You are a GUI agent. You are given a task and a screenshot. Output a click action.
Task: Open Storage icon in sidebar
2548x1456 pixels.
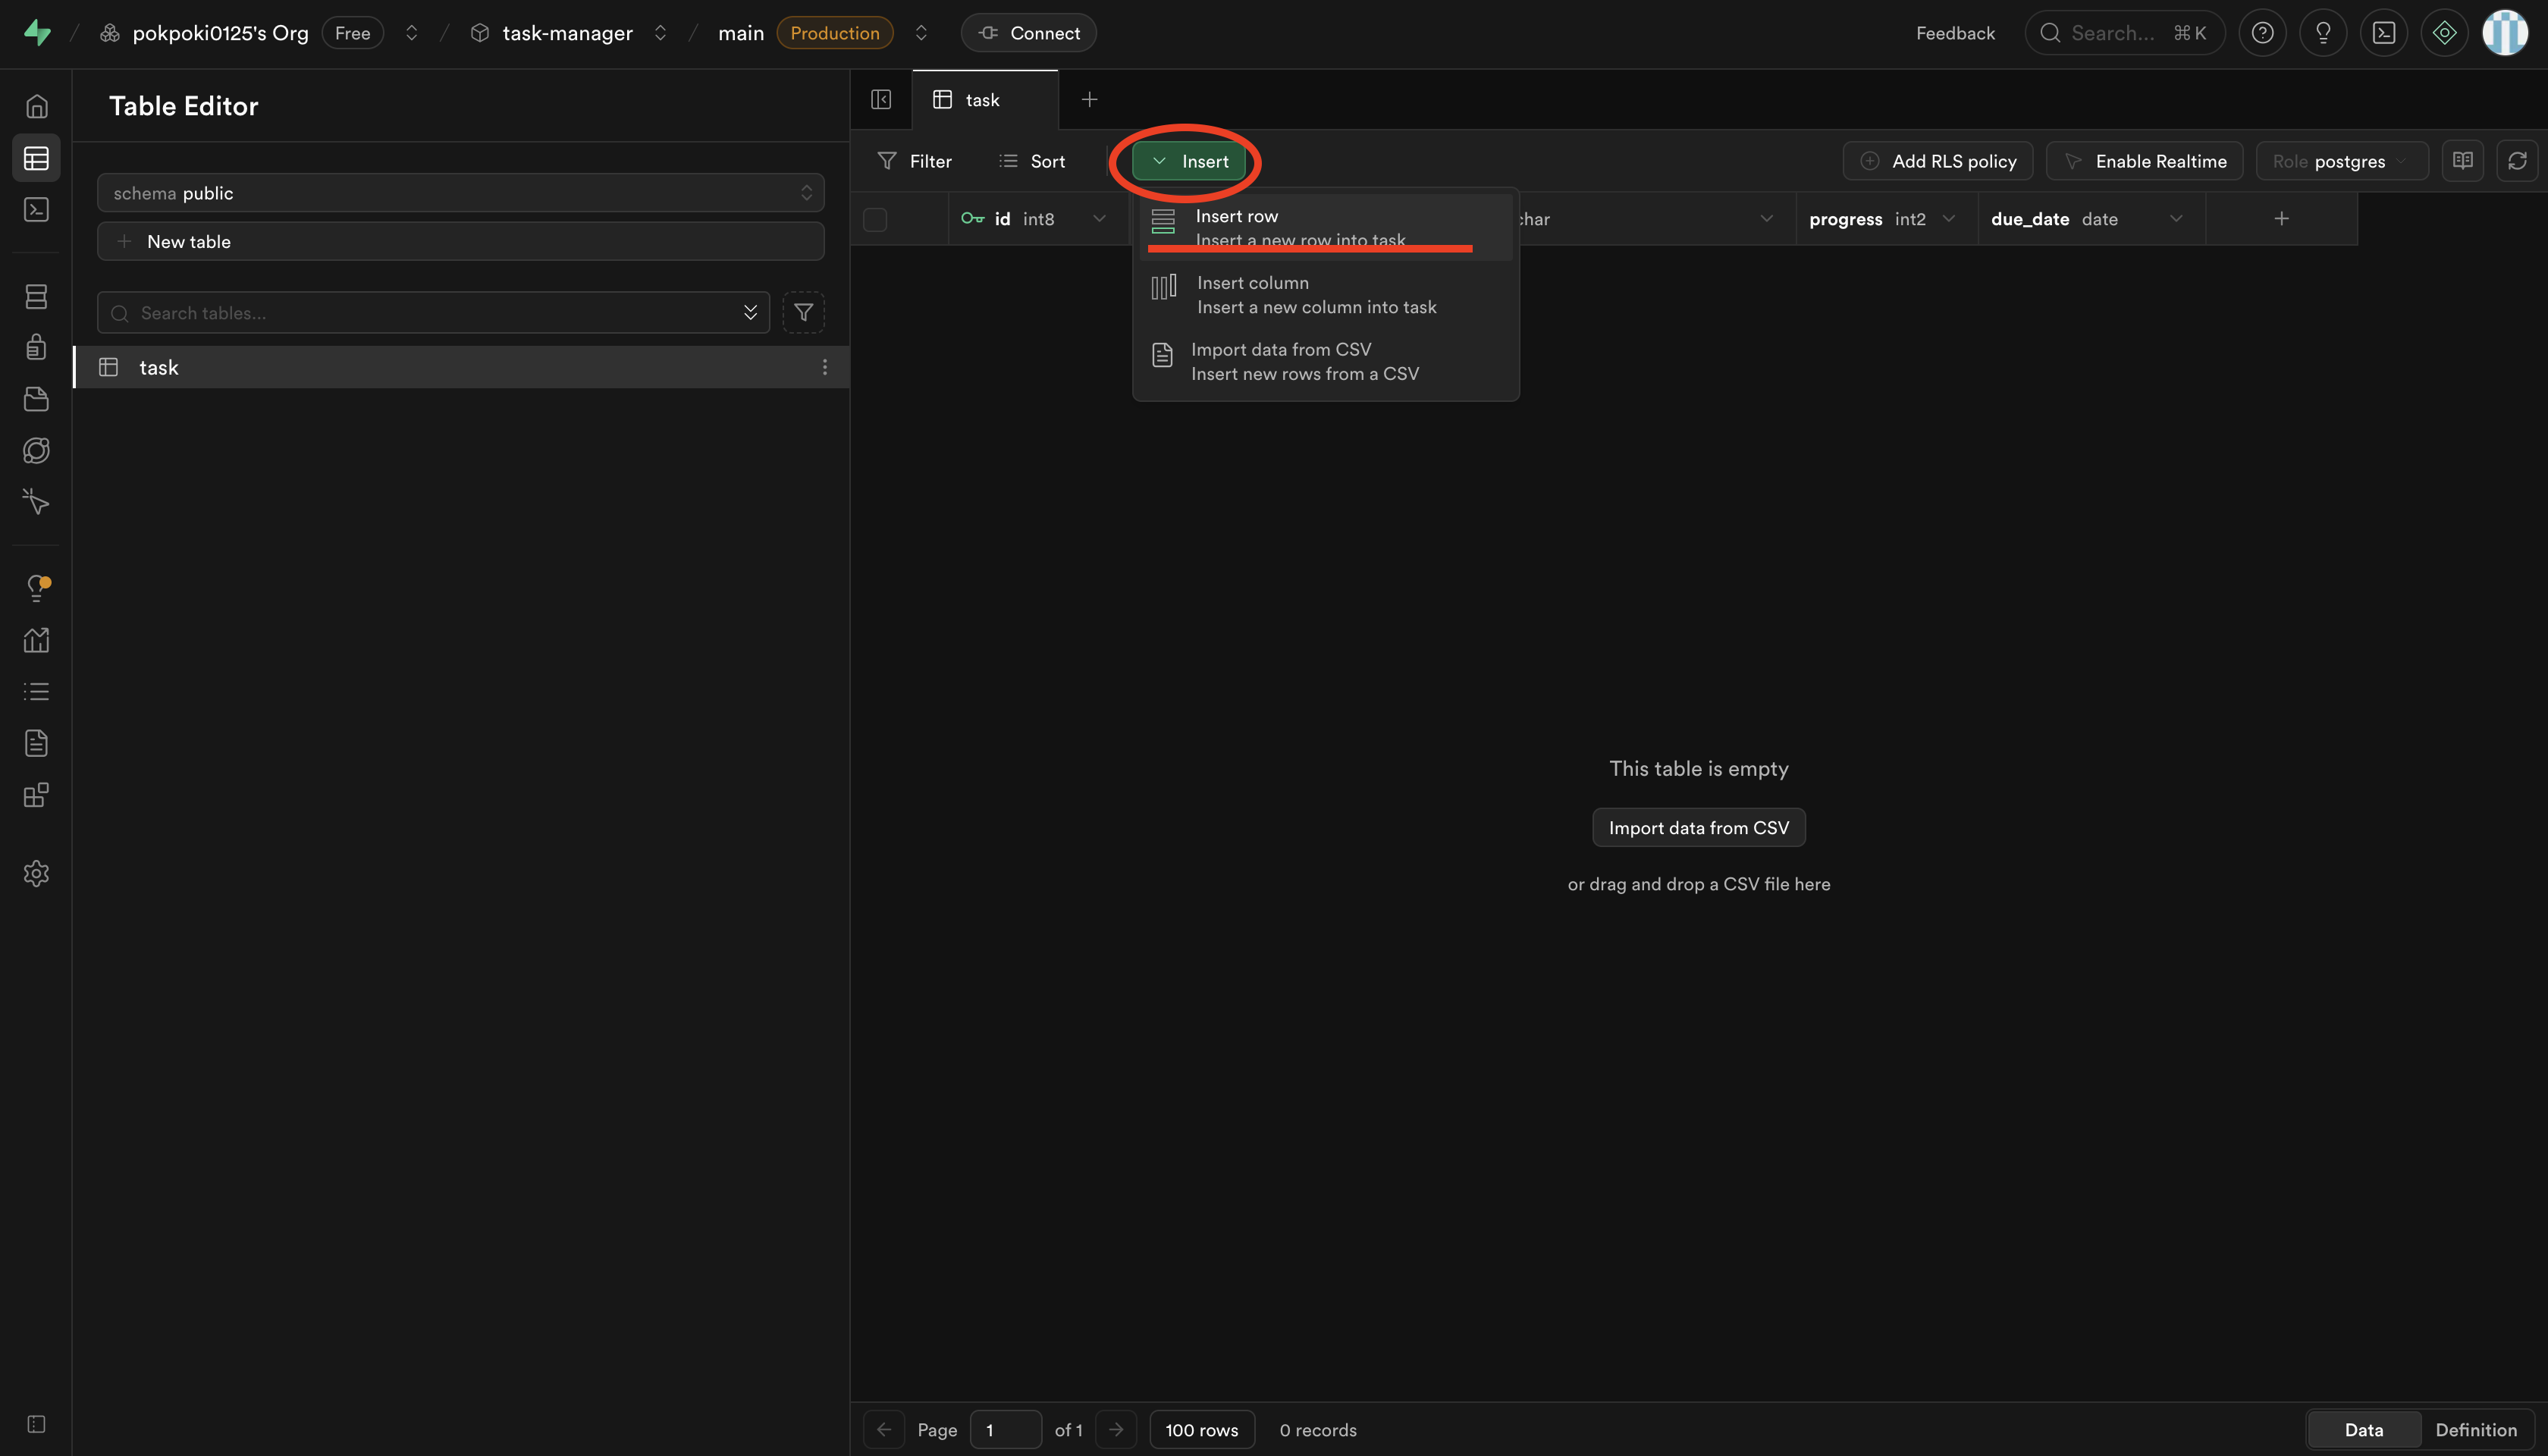pos(36,399)
